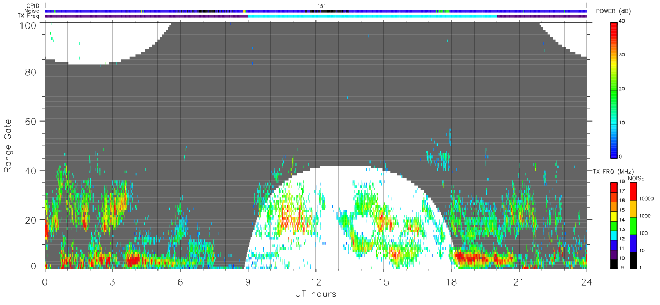The image size is (660, 305).
Task: Click the Noise row label at top left
Action: [33, 11]
